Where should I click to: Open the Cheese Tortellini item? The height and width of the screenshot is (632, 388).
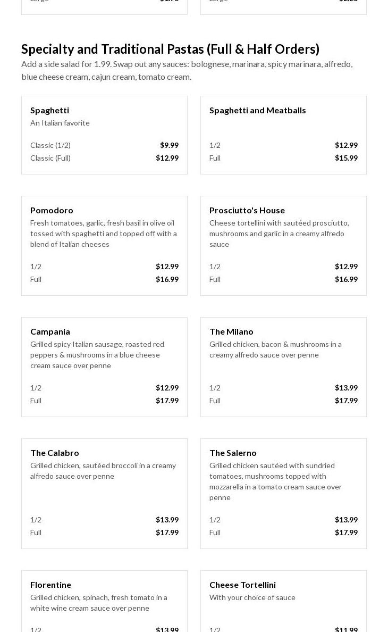tap(243, 585)
